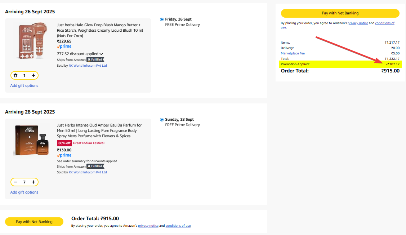The image size is (406, 235).
Task: Open RK World Infocom seller link for perfume
Action: pos(88,172)
